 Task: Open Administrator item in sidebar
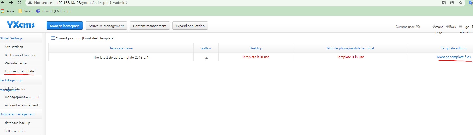pos(15,89)
